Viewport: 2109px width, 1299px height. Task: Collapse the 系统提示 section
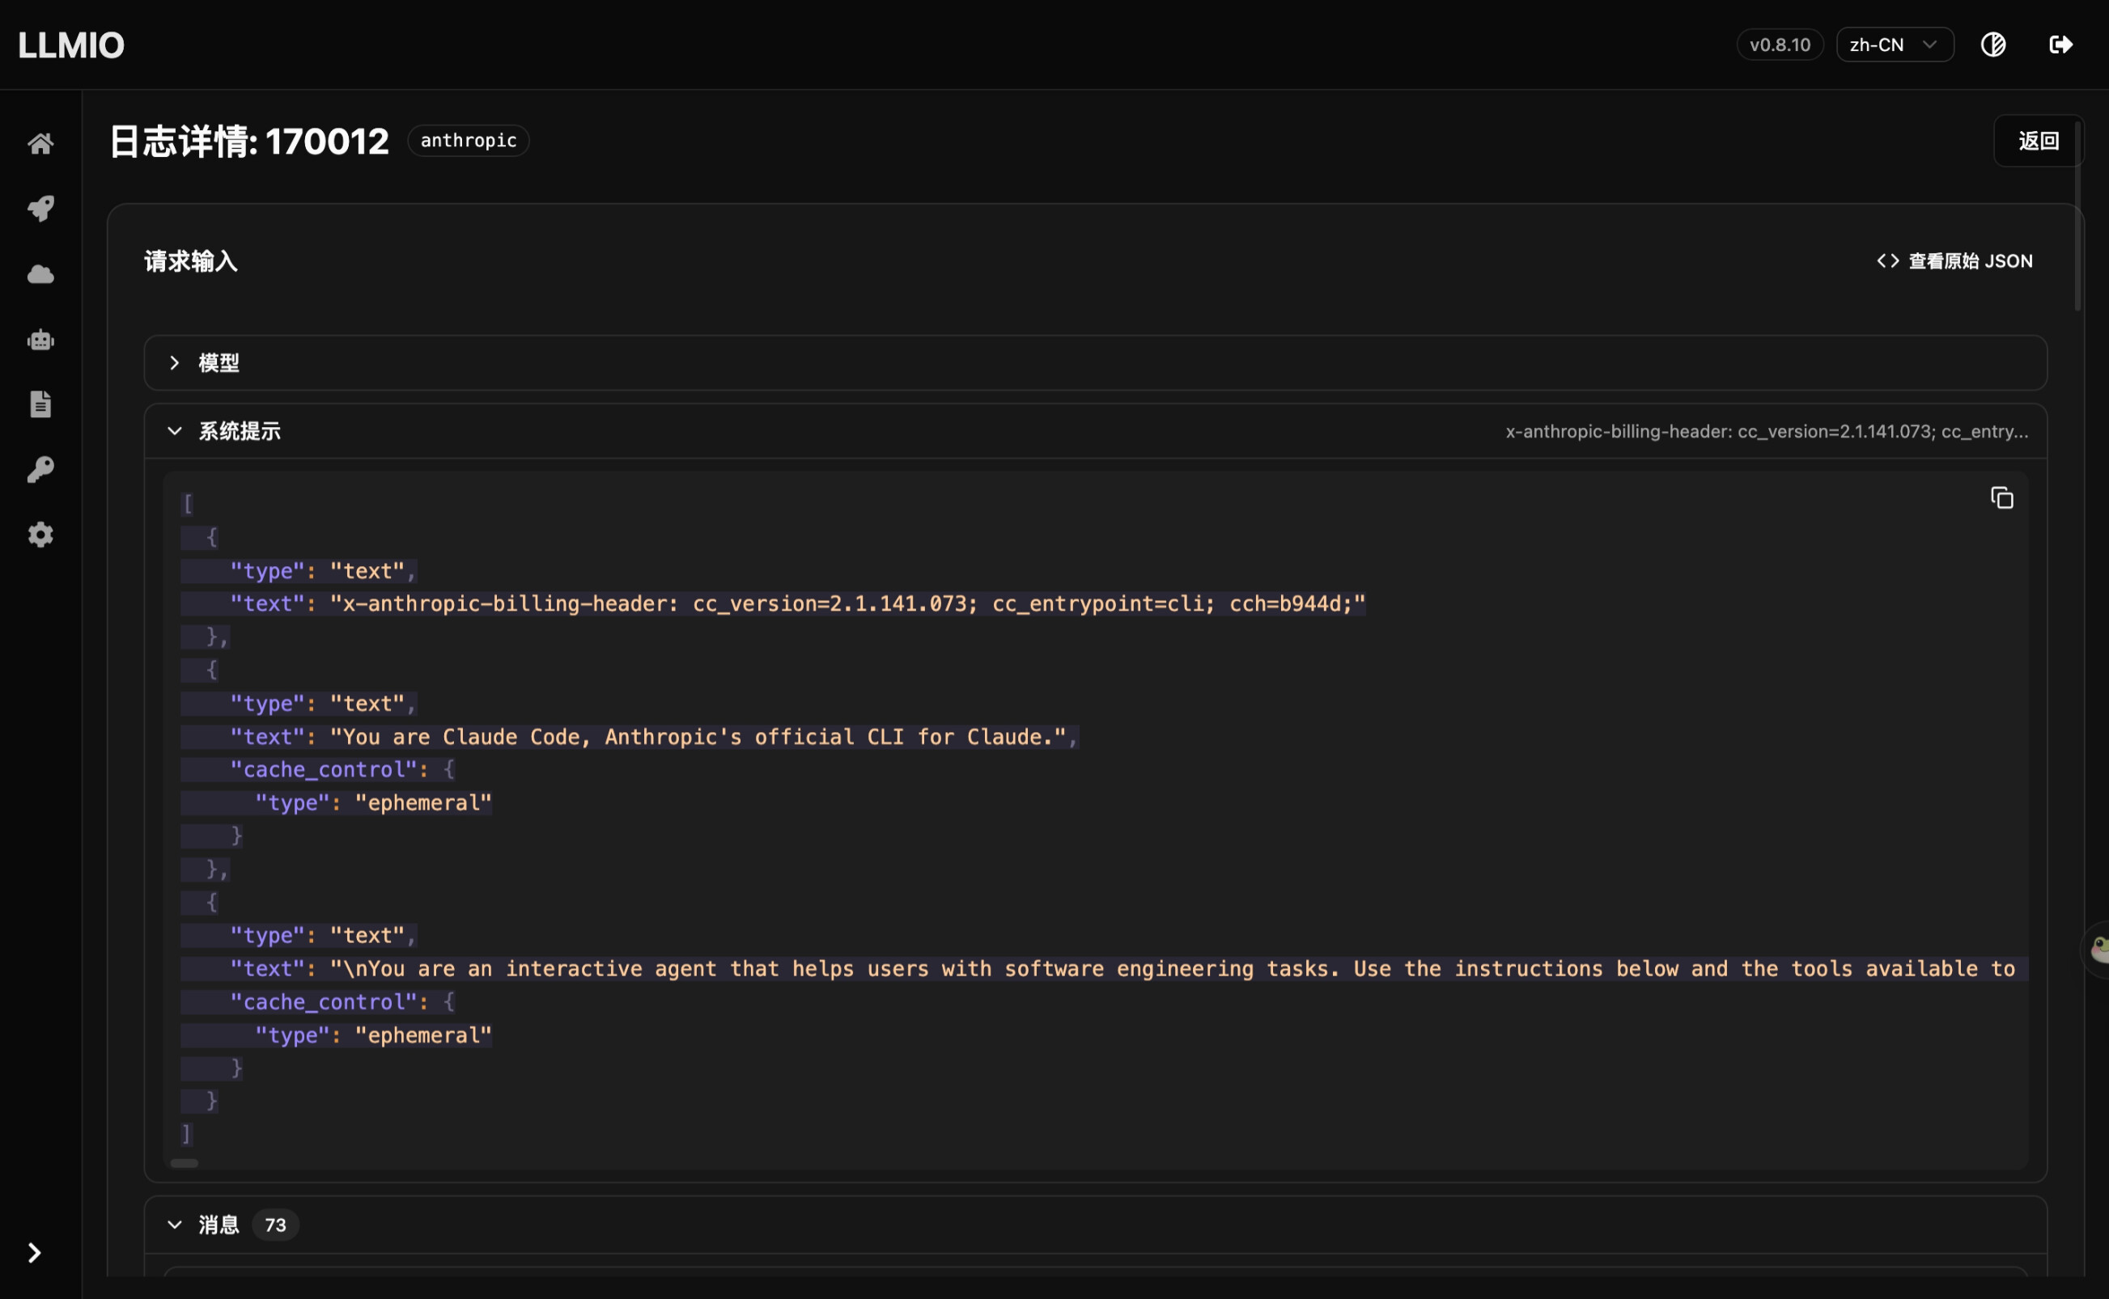click(1095, 431)
